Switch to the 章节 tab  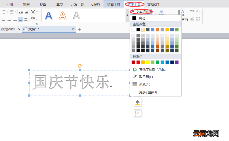60,5
